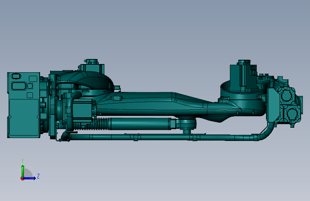Image resolution: width=310 pixels, height=201 pixels.
Task: Click the blue "Z" axis label
Action: pos(38,176)
